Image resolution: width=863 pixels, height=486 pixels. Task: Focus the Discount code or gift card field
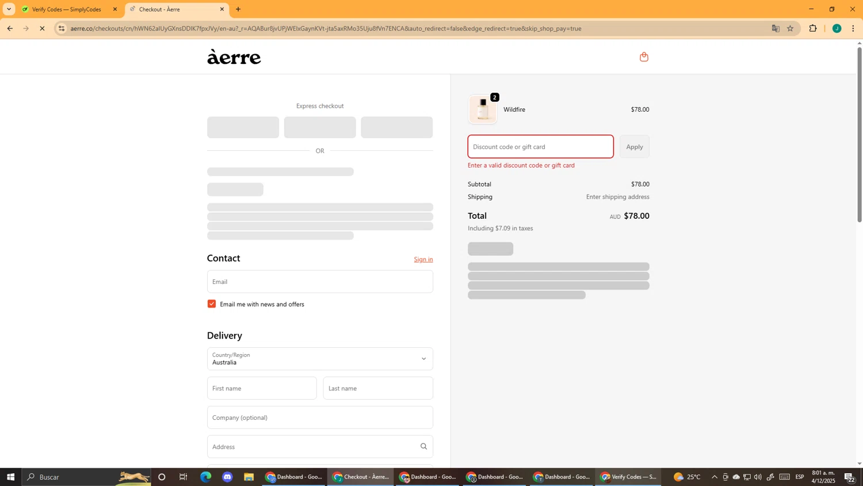(x=541, y=147)
